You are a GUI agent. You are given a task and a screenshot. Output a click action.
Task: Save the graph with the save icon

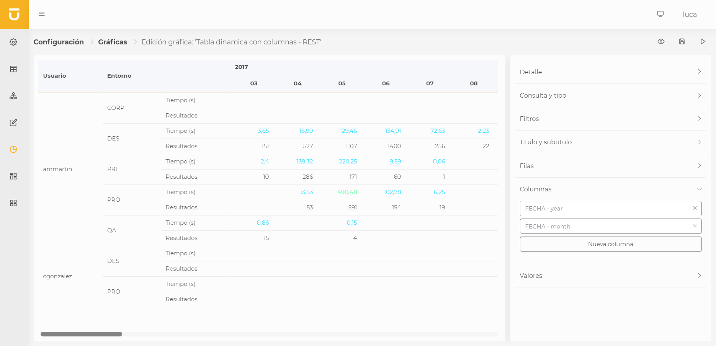682,41
